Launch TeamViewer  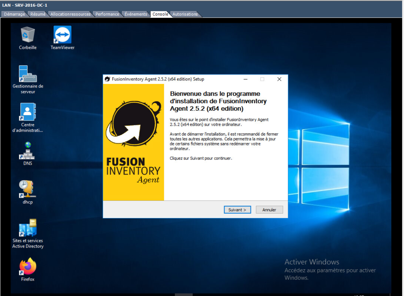[x=62, y=35]
